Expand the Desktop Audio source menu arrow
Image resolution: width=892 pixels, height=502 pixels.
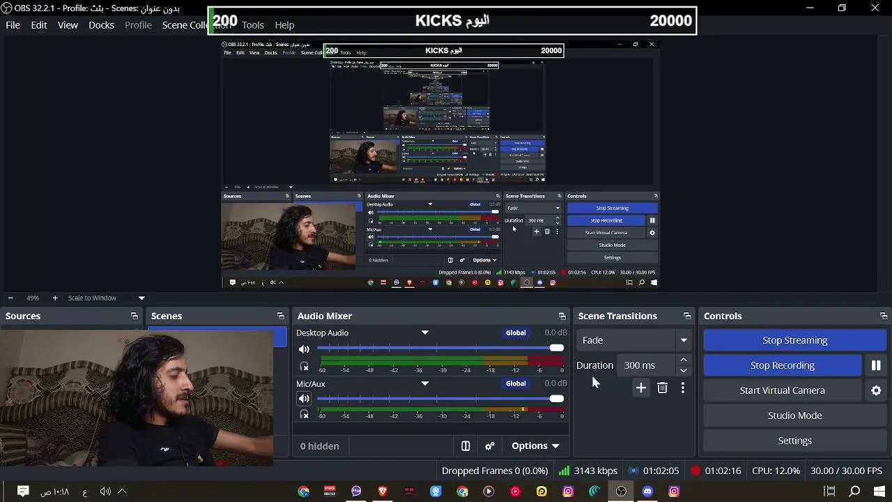(425, 333)
